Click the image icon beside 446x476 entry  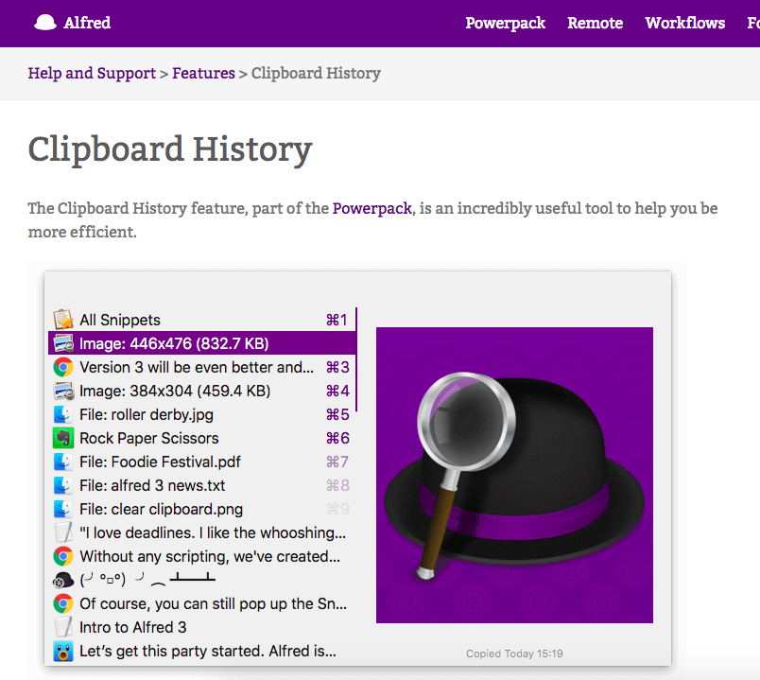63,343
